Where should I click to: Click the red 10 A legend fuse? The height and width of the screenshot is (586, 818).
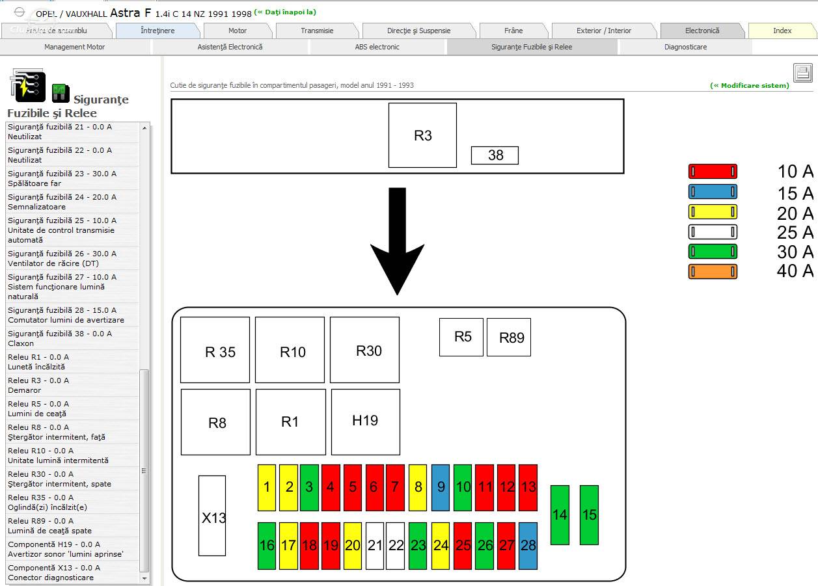click(713, 171)
